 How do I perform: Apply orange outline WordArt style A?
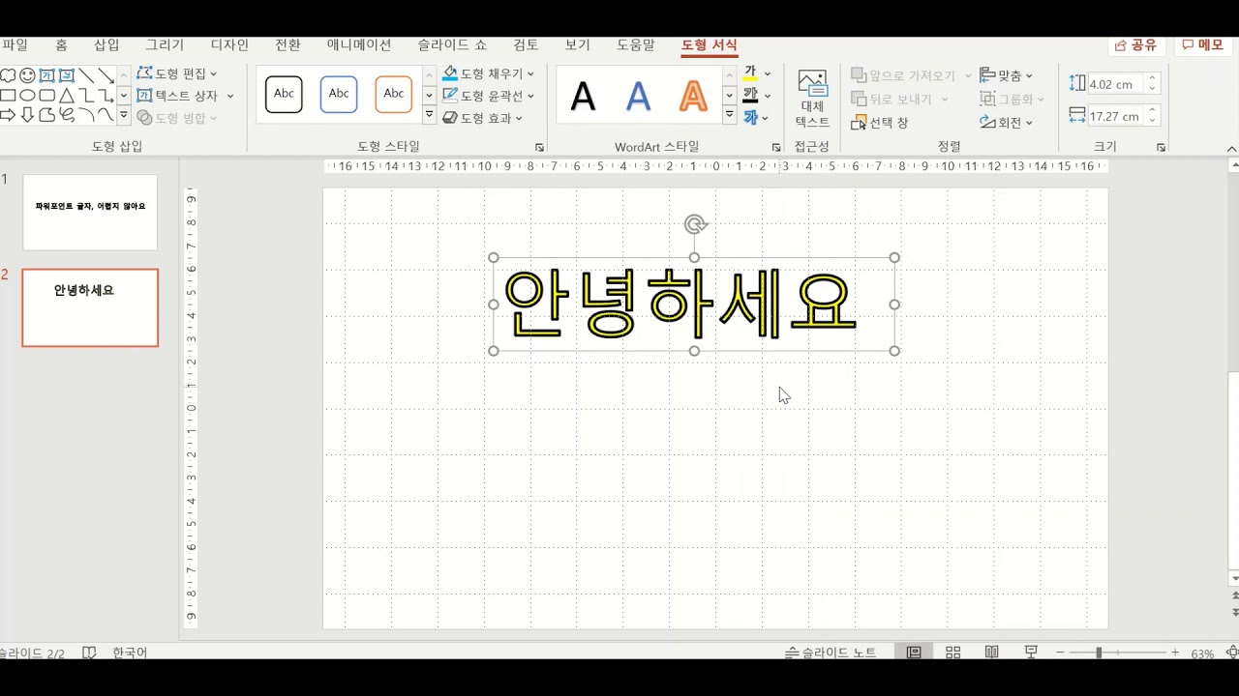(693, 96)
